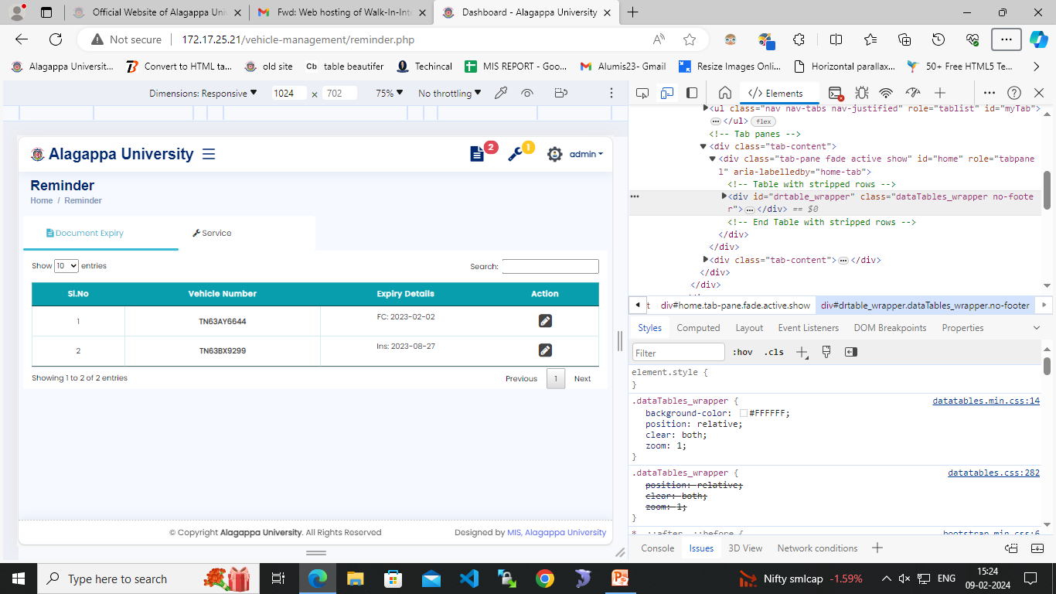Screen dimensions: 1056x594
Task: Toggle the .cls element classes button
Action: coord(774,353)
